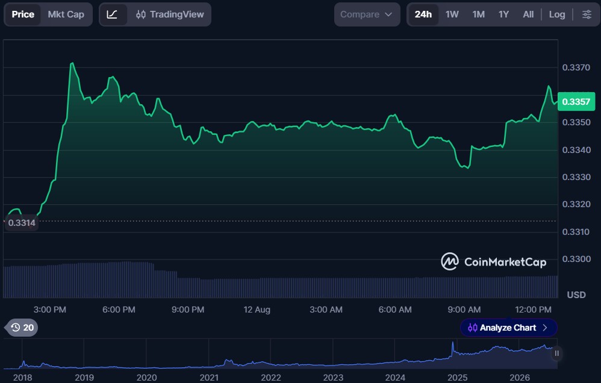The height and width of the screenshot is (383, 601).
Task: Click the chevron arrow on Analyze Chart
Action: point(545,328)
